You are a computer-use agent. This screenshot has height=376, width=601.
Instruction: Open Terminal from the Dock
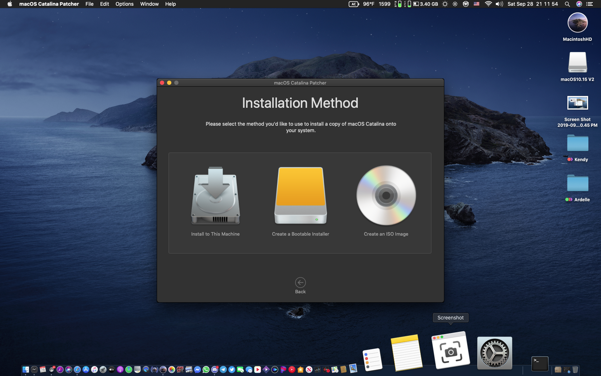[540, 363]
